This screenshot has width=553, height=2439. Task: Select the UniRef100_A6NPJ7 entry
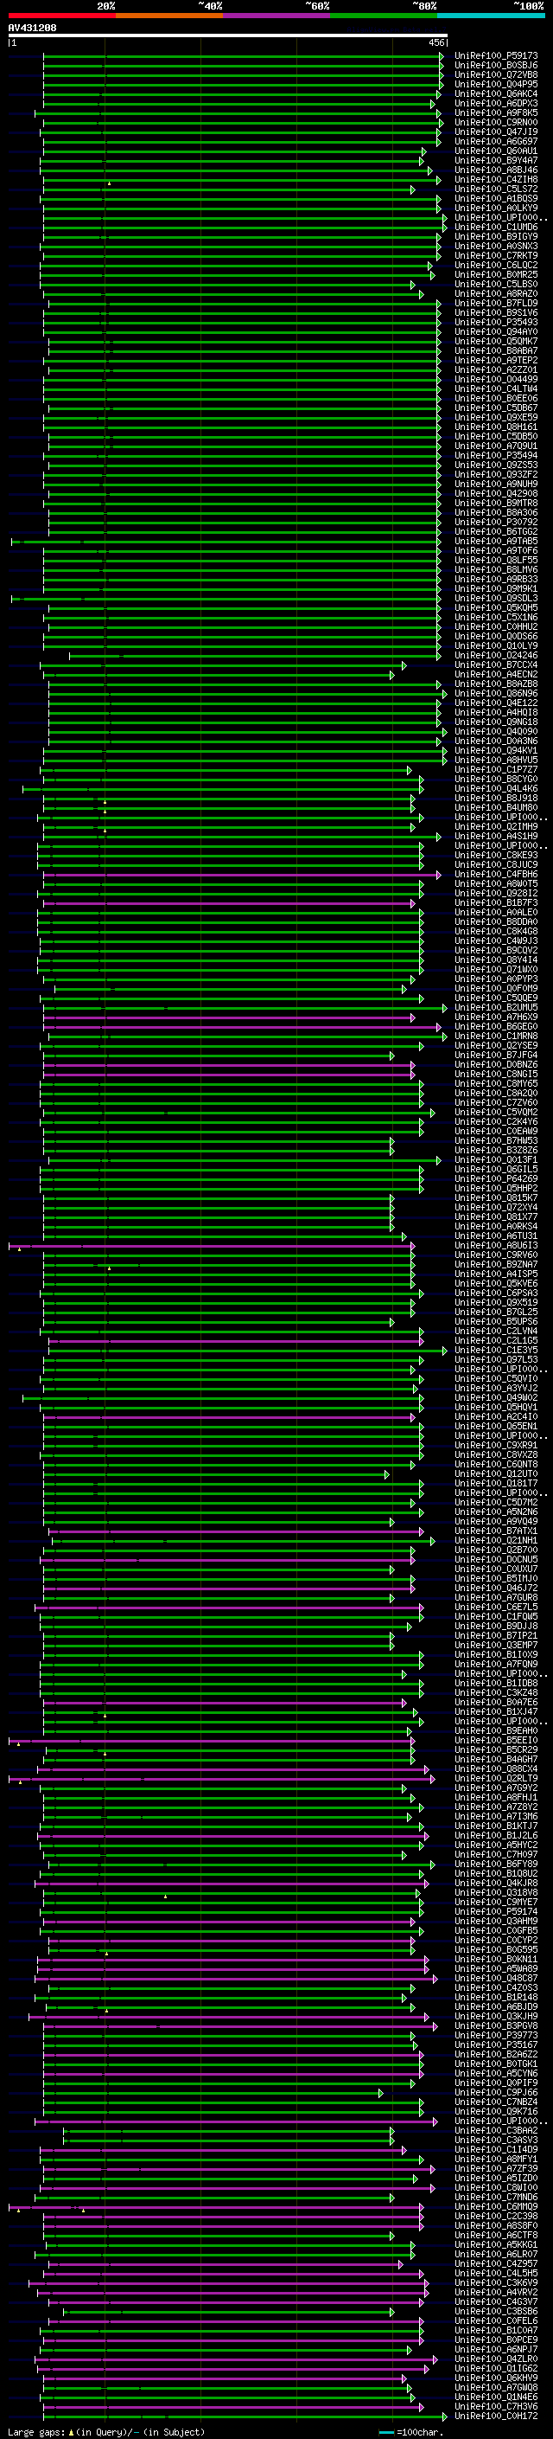[x=496, y=2349]
